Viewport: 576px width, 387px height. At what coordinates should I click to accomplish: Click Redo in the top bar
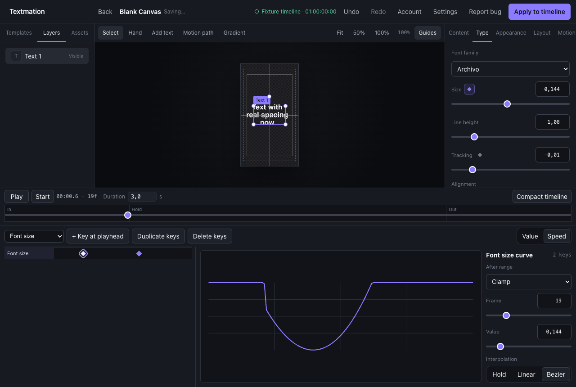[378, 12]
